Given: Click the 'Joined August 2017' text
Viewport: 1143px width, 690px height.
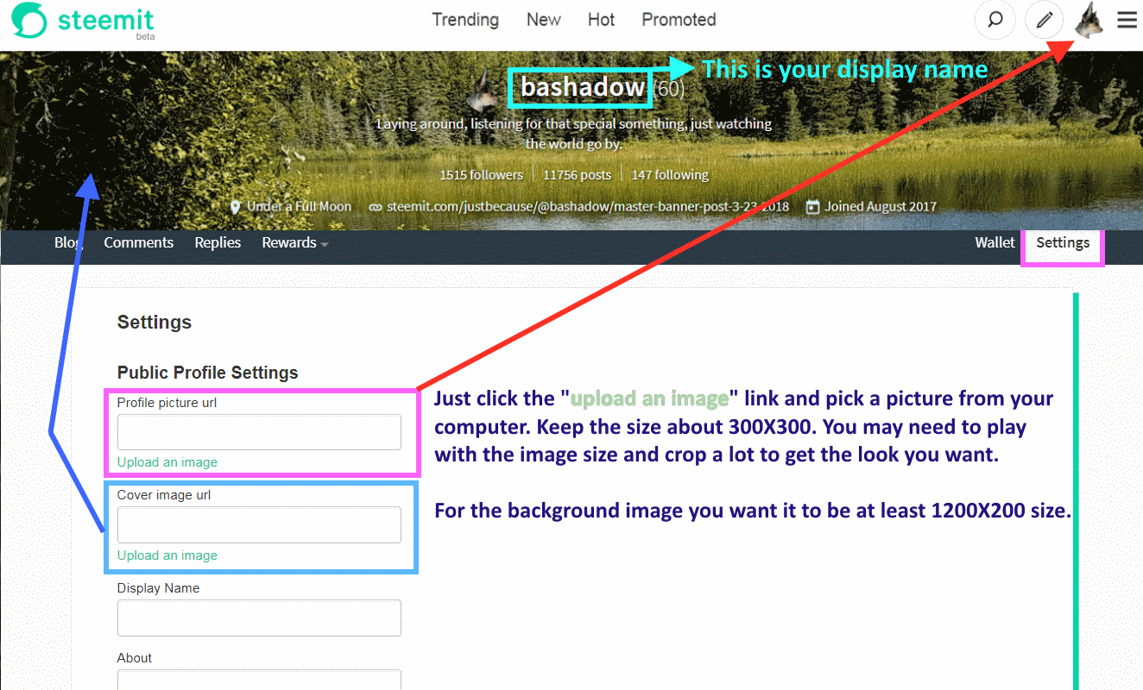Looking at the screenshot, I should 881,207.
